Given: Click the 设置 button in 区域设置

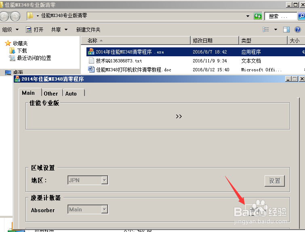Looking at the screenshot, I should [275, 181].
